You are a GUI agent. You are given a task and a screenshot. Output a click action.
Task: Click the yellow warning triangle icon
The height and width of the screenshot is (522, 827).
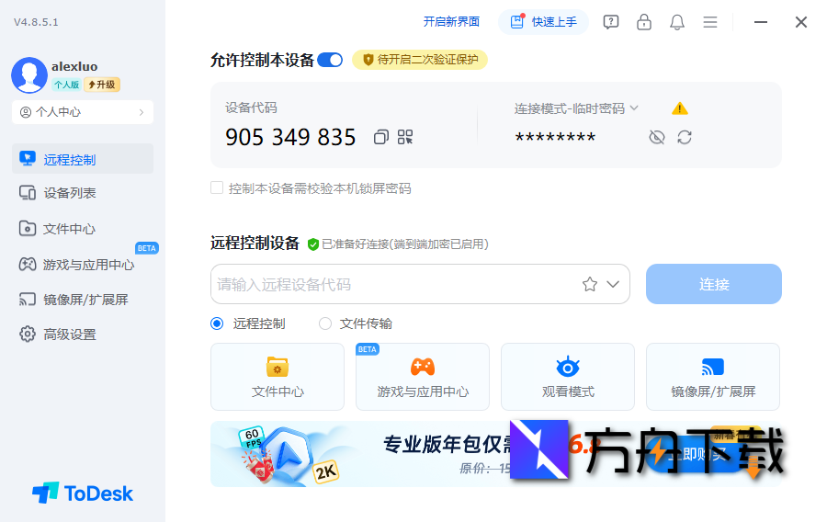coord(680,108)
